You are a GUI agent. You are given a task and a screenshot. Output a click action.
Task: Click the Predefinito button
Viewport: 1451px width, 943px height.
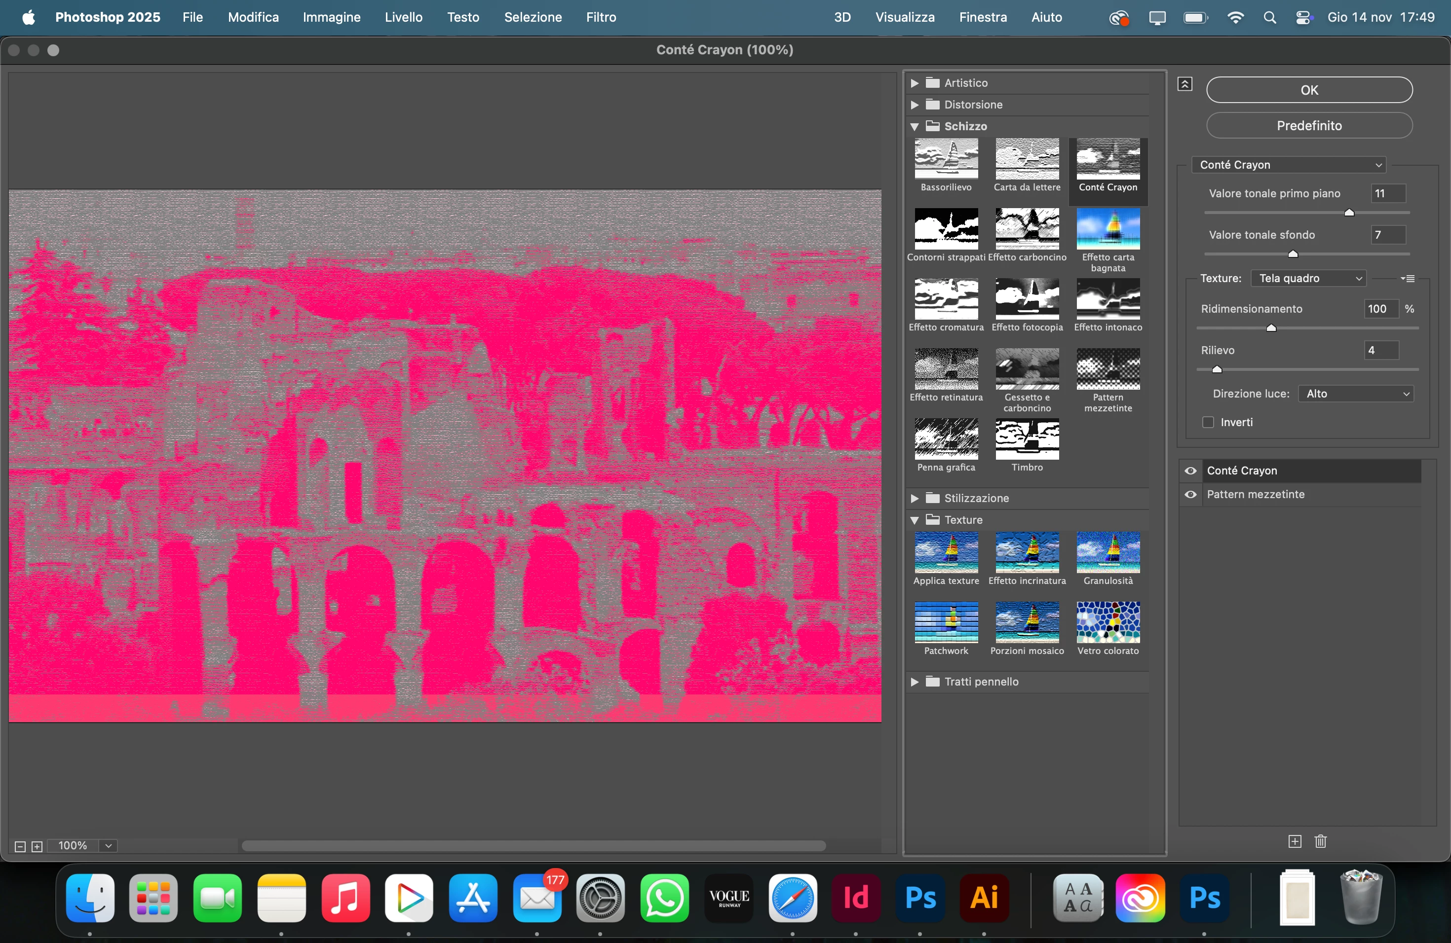click(x=1309, y=125)
